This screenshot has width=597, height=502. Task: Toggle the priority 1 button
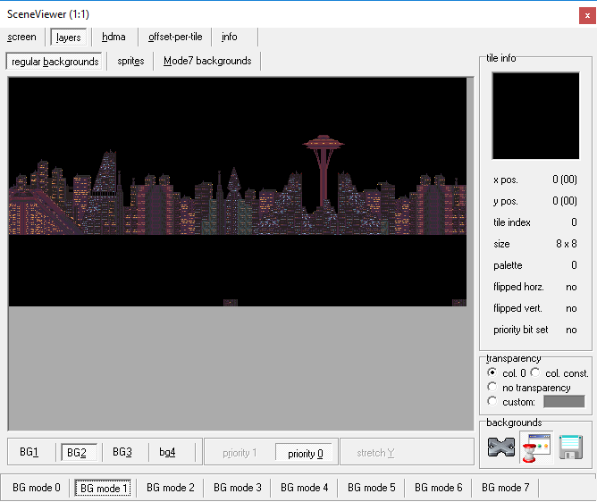[240, 453]
